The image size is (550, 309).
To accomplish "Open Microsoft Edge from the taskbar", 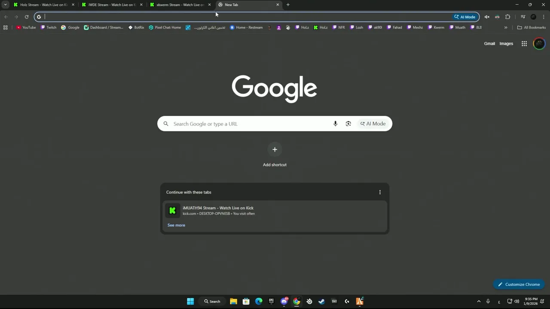I will [x=259, y=301].
